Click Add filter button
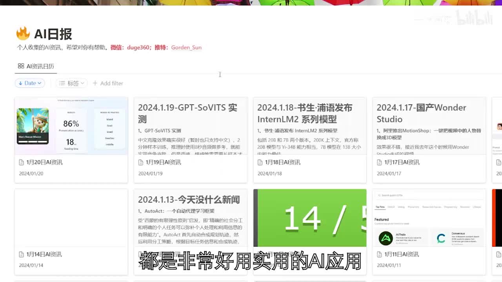 click(108, 83)
